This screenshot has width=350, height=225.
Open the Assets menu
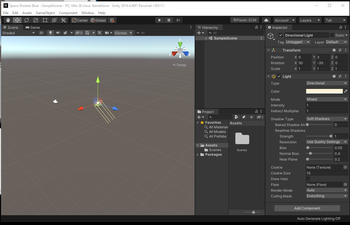click(27, 13)
